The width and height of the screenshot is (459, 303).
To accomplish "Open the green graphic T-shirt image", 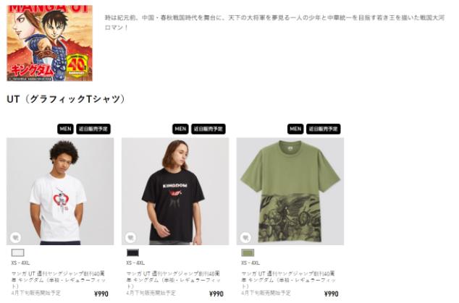I will 290,192.
